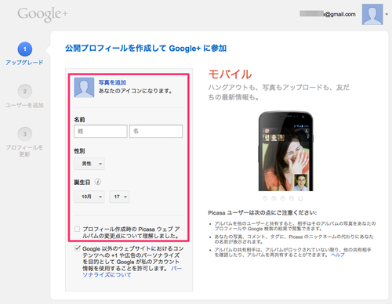Image resolution: width=392 pixels, height=304 pixels.
Task: Click the プロフィールを更新 step label
Action: (x=24, y=151)
